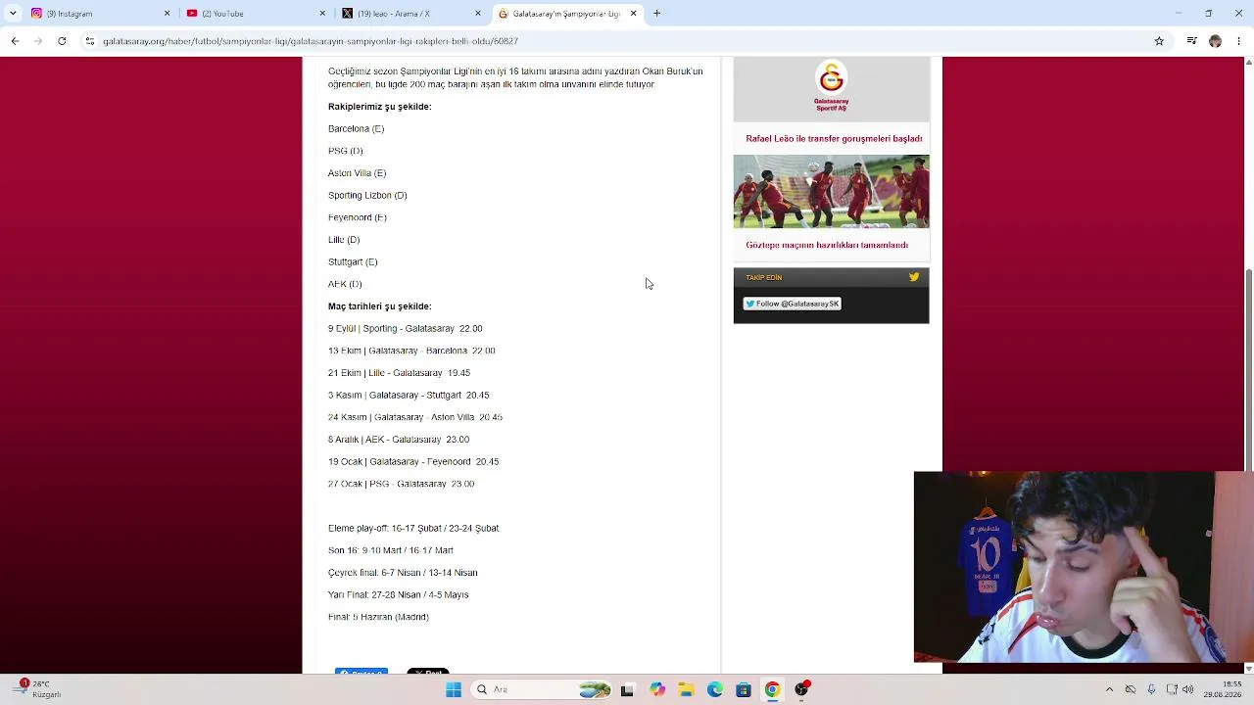This screenshot has width=1254, height=705.
Task: Close the X Arama tab
Action: (x=478, y=14)
